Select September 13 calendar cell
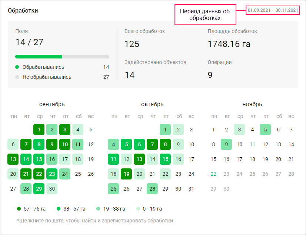306x235 pixels. 13,159
